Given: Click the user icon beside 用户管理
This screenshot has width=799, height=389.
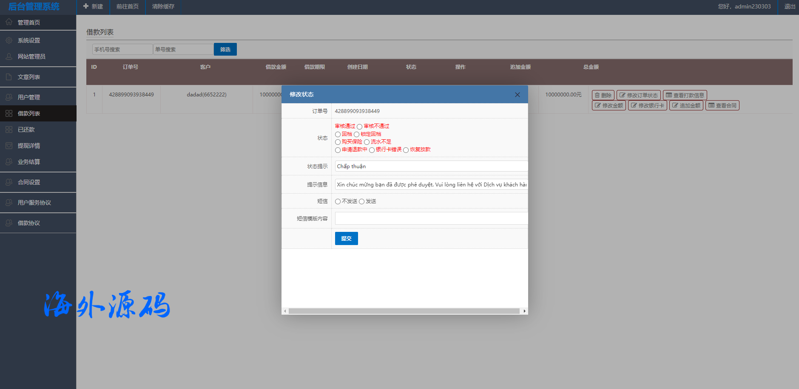Looking at the screenshot, I should [9, 97].
